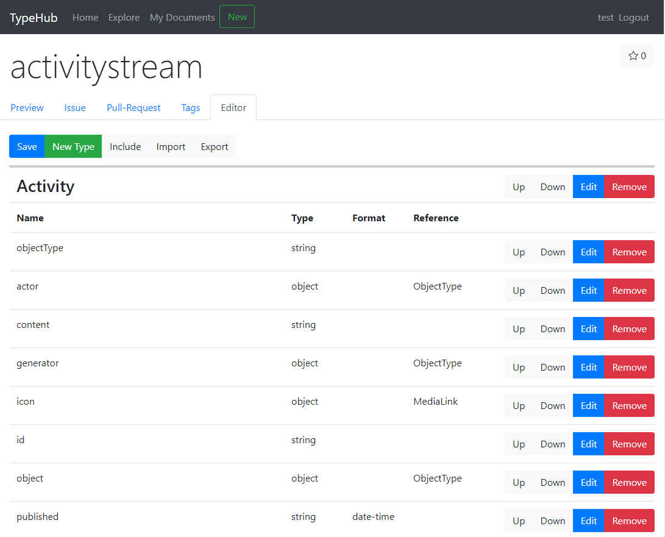Edit the content property
665x537 pixels.
click(x=589, y=329)
